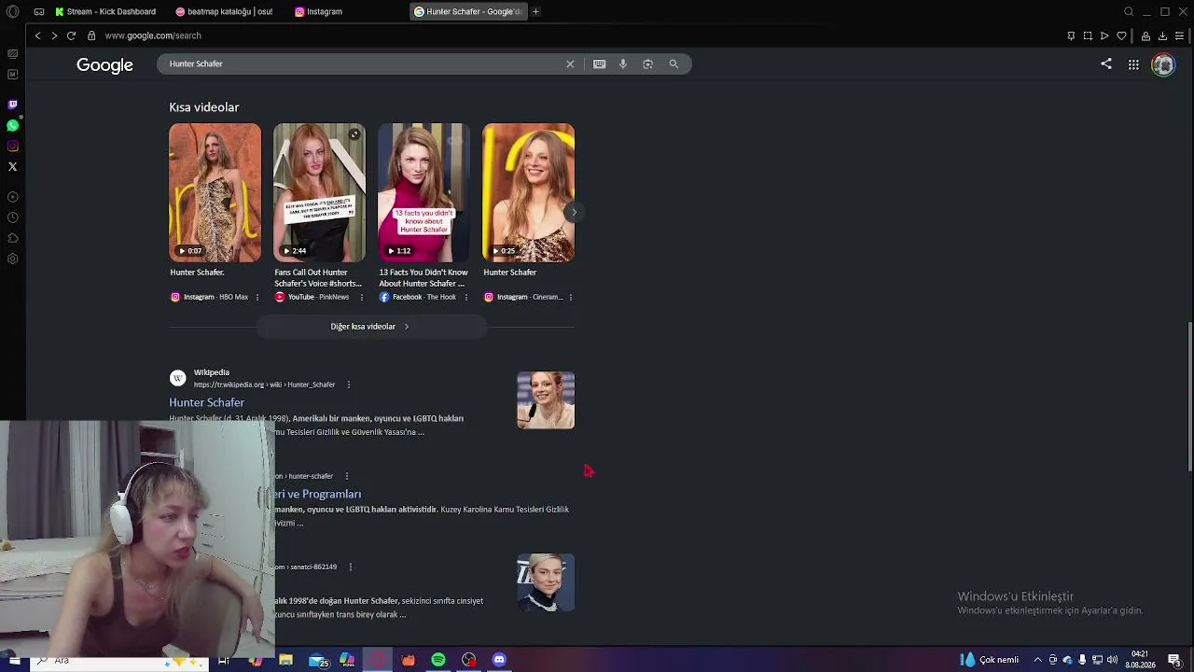Switch to the Instagram tab
The height and width of the screenshot is (672, 1194).
tap(319, 11)
